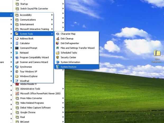Expand the Entertainment submenu arrow
This screenshot has width=164, height=123.
tap(52, 25)
